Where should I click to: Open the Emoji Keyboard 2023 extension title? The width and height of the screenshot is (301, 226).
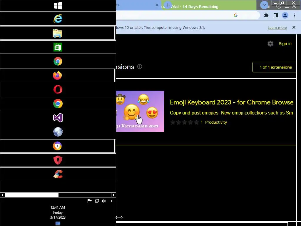232,102
